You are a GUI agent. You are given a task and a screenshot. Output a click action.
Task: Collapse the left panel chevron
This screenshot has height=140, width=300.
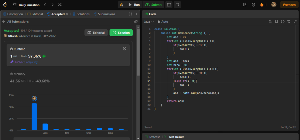(x=136, y=14)
